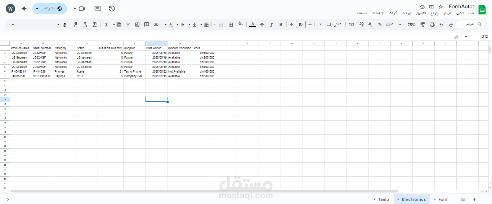
Task: Open the text rotation tool
Action: (171, 24)
